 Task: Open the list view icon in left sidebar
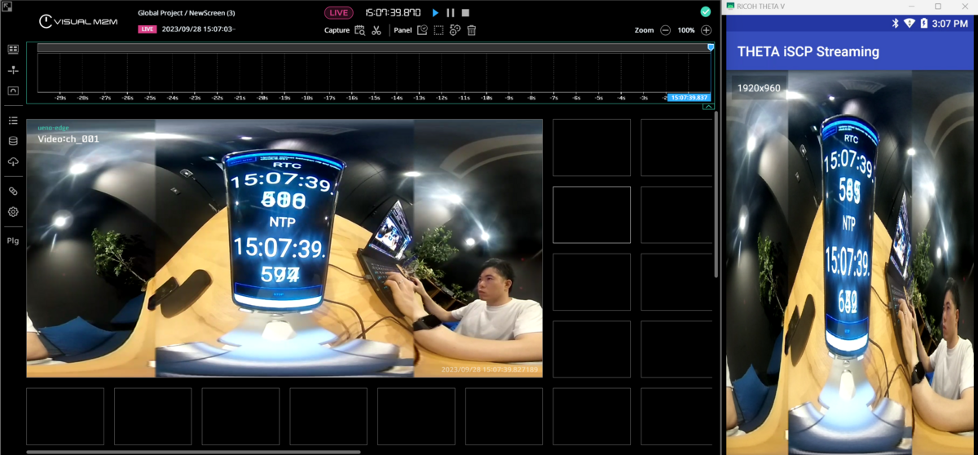[x=13, y=121]
